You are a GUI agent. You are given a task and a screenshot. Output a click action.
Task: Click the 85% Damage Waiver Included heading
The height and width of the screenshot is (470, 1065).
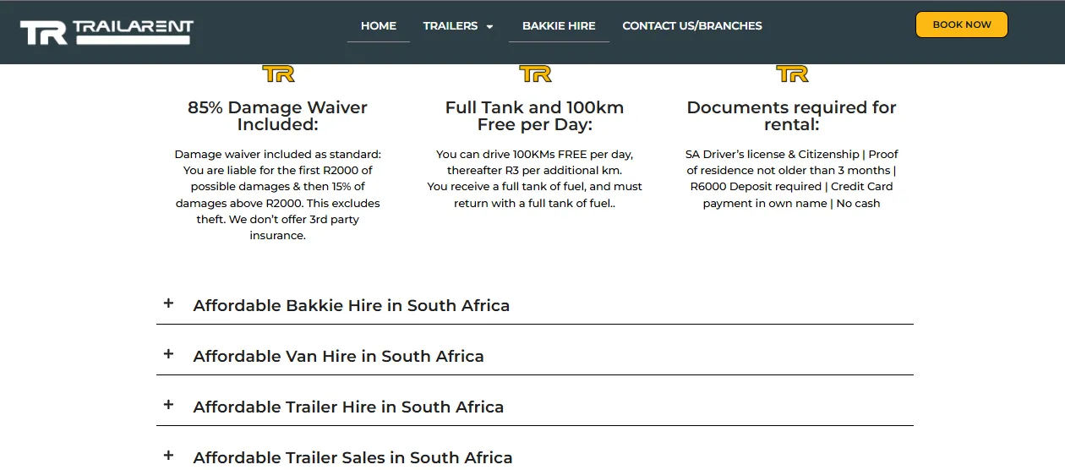[277, 116]
